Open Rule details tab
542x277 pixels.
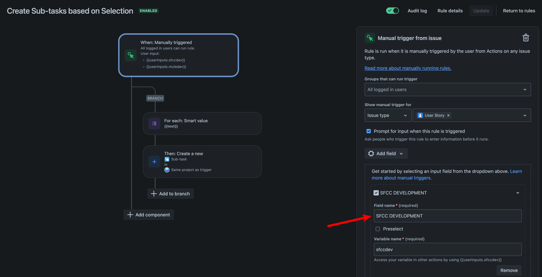450,11
